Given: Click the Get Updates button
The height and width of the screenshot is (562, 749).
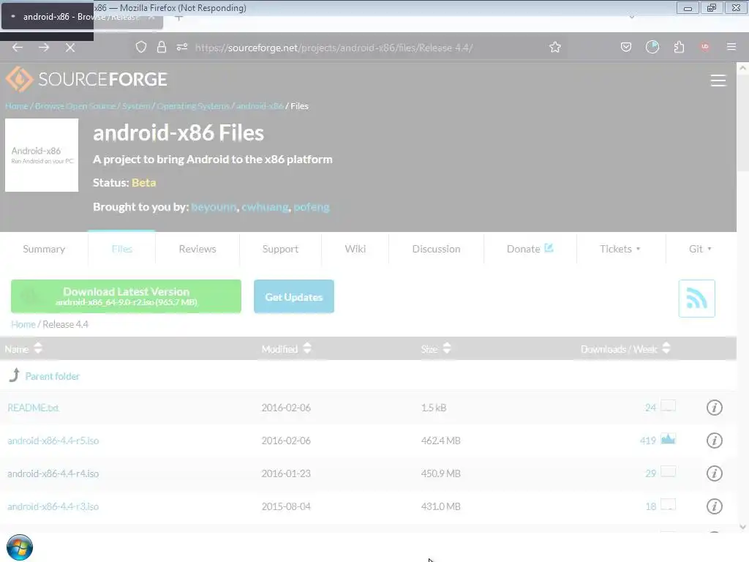Looking at the screenshot, I should pyautogui.click(x=294, y=297).
